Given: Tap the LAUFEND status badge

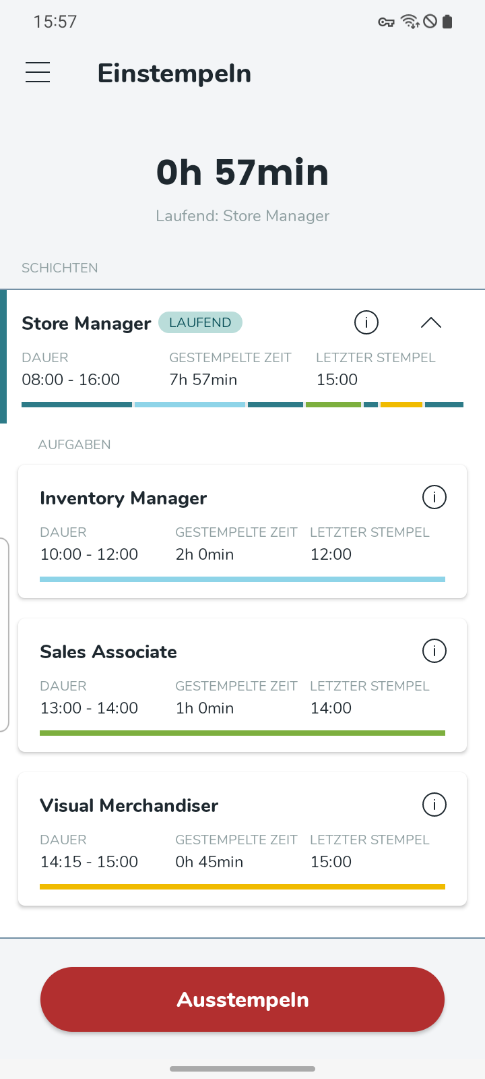Looking at the screenshot, I should [200, 322].
